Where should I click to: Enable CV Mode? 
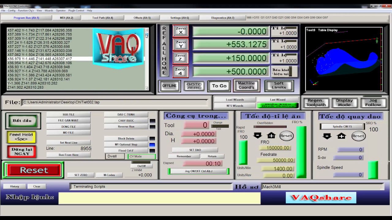click(x=141, y=156)
